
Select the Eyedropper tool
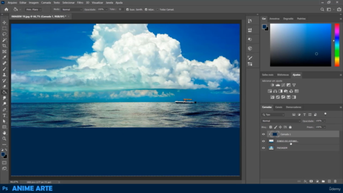pos(4,57)
